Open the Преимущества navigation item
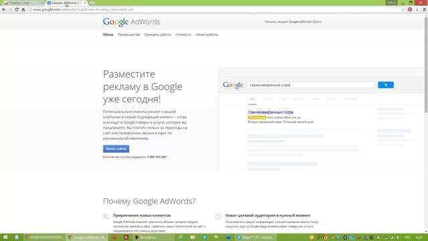Screen dimensions: 428x241 click(128, 35)
